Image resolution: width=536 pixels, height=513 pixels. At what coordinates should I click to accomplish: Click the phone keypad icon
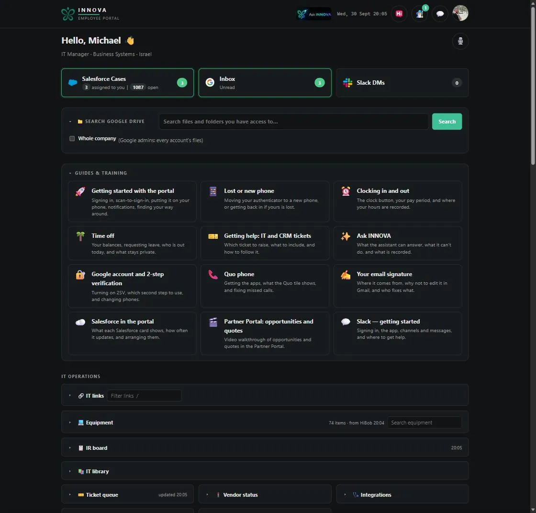(x=213, y=191)
